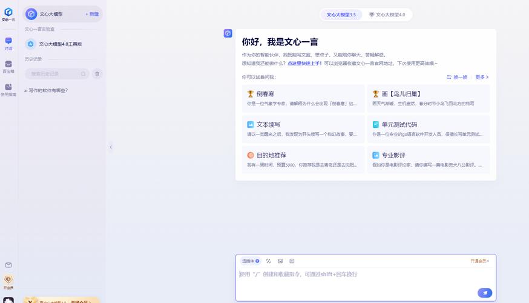Click heading '你好，我是文心一言'
The image size is (529, 303).
(280, 42)
